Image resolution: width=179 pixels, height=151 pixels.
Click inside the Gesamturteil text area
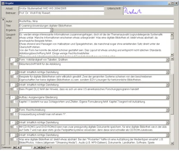point(95,45)
